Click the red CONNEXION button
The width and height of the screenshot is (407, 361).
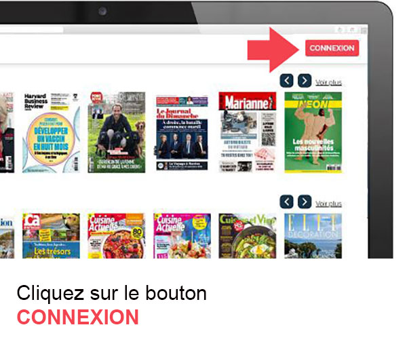pos(332,48)
